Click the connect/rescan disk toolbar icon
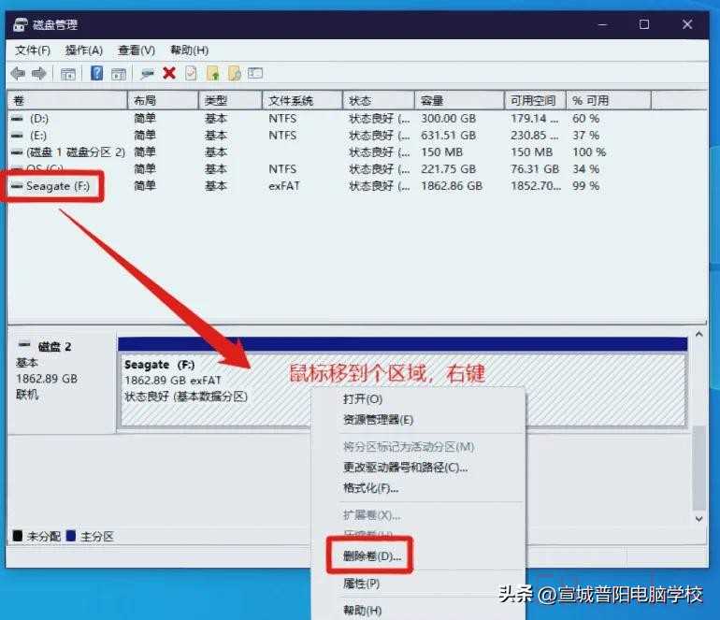Screen dimensions: 720x620 147,74
